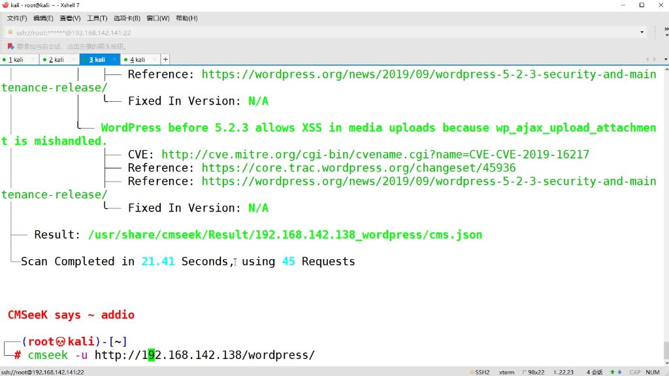Open the 工具(T) menu
This screenshot has width=669, height=376.
pos(97,18)
